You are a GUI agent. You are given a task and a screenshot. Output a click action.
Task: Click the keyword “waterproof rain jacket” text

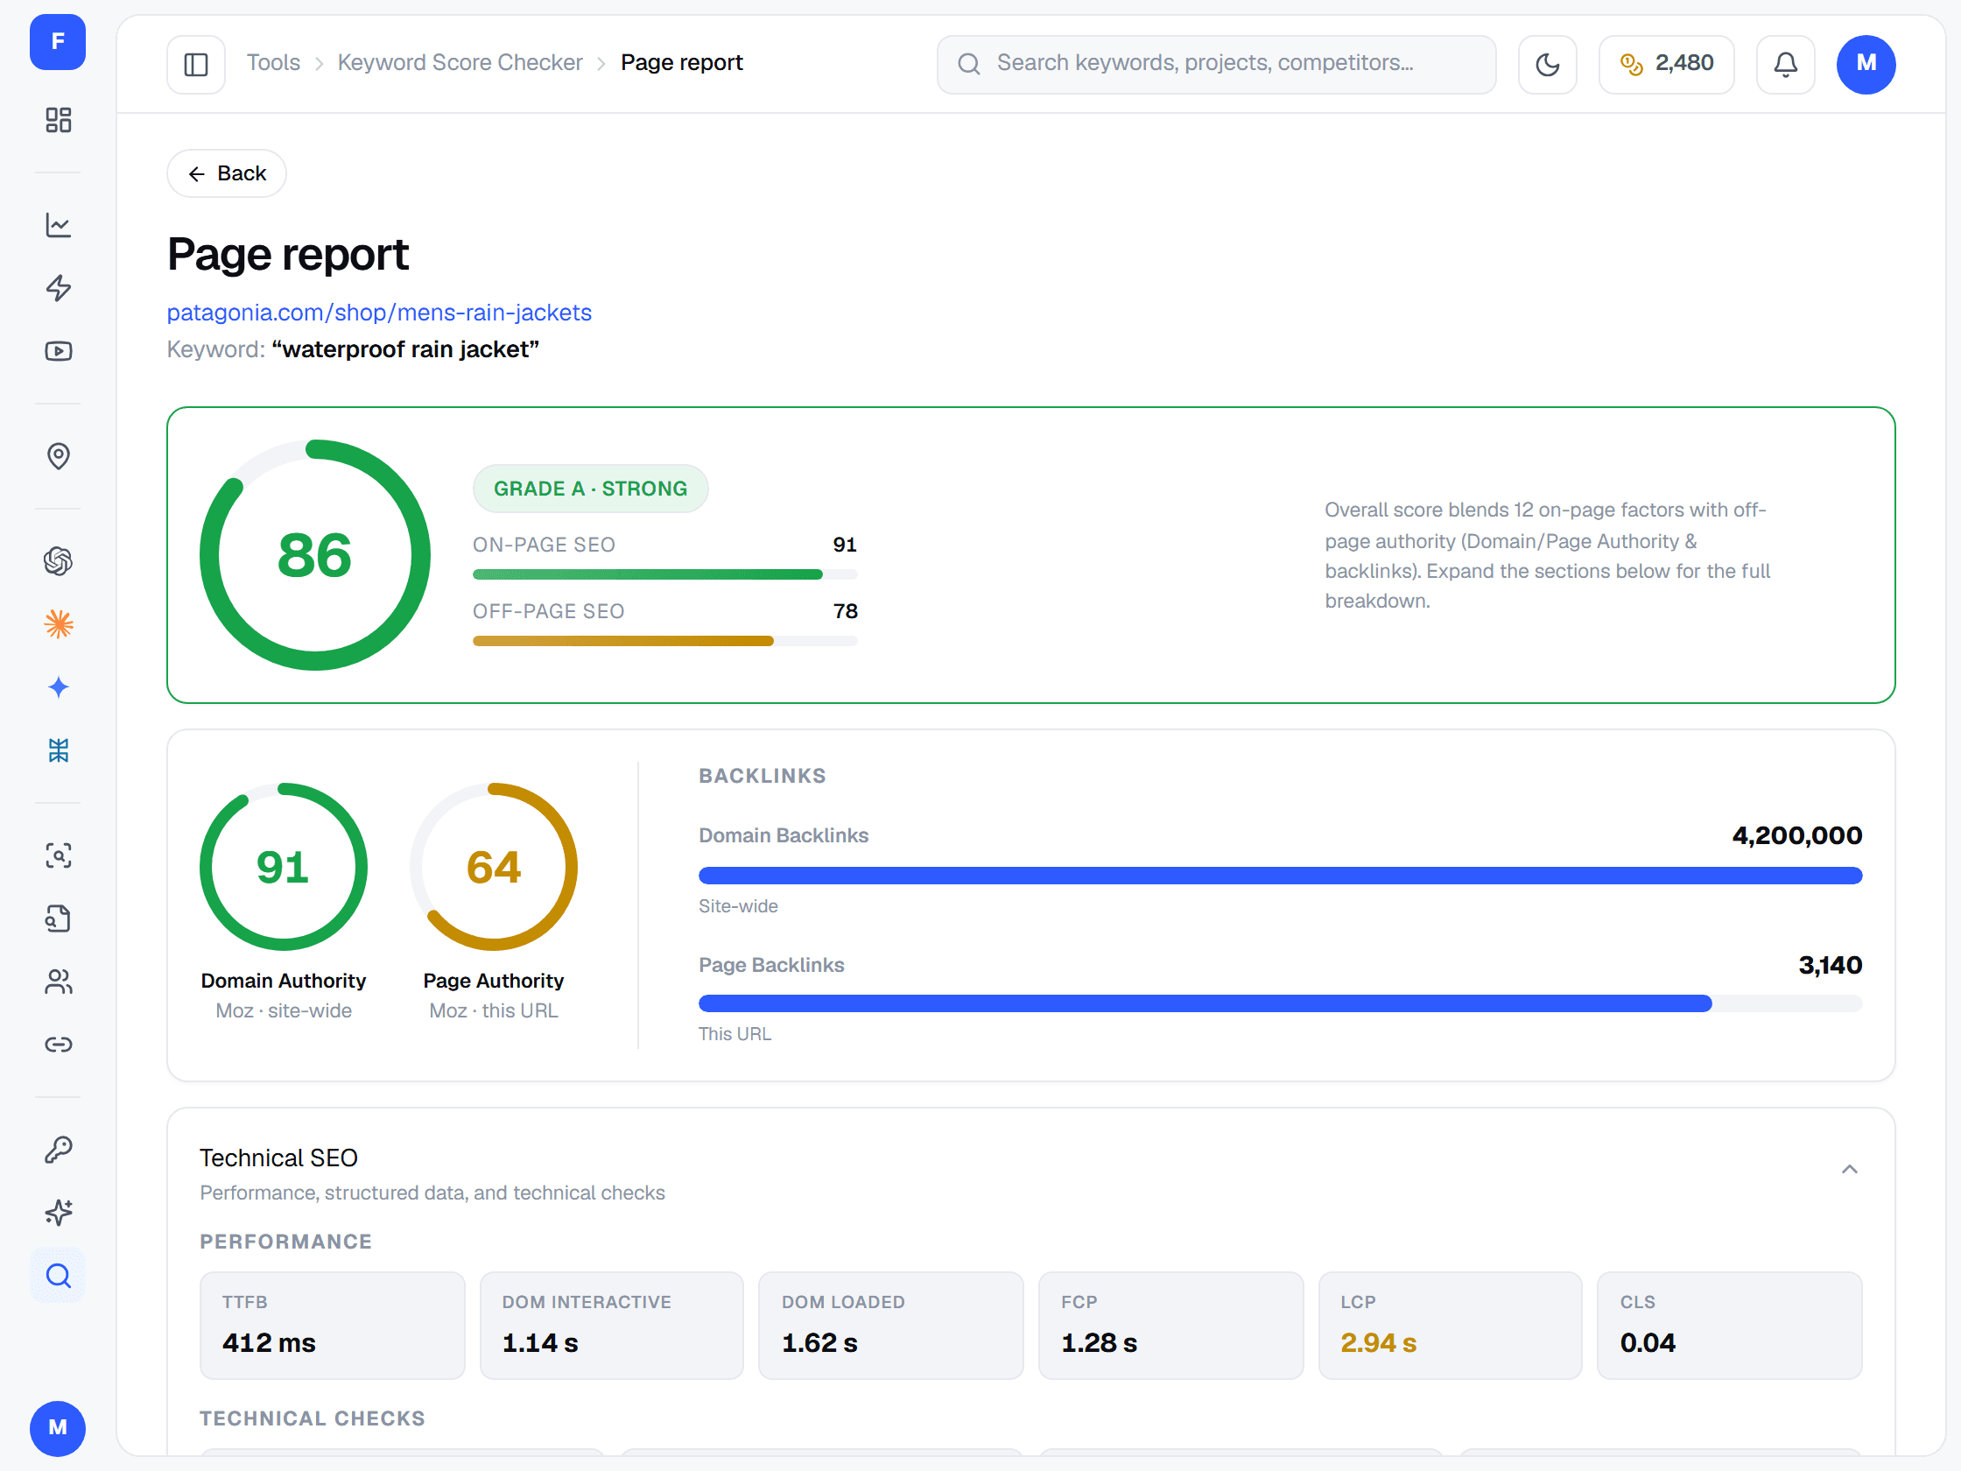point(405,349)
